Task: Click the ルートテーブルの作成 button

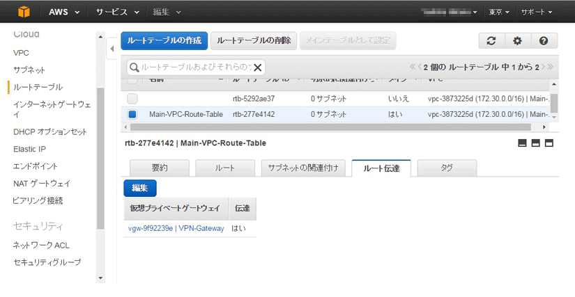Action: point(164,41)
